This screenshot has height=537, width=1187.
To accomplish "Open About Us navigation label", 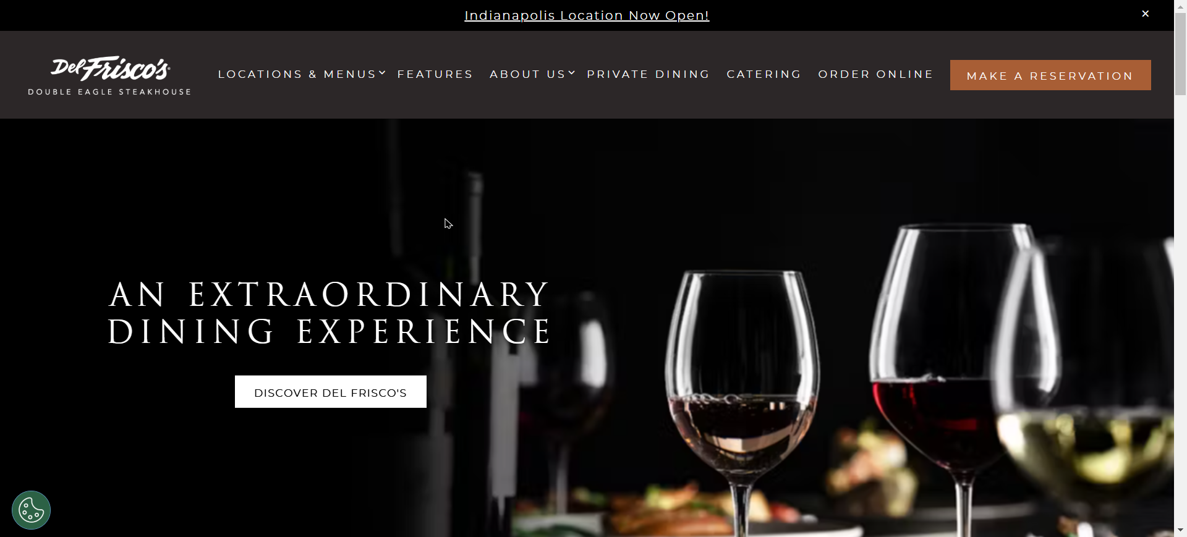I will (528, 74).
